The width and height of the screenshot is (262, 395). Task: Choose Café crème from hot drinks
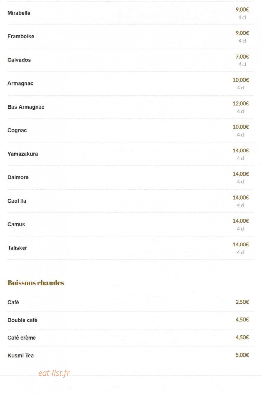coord(22,338)
